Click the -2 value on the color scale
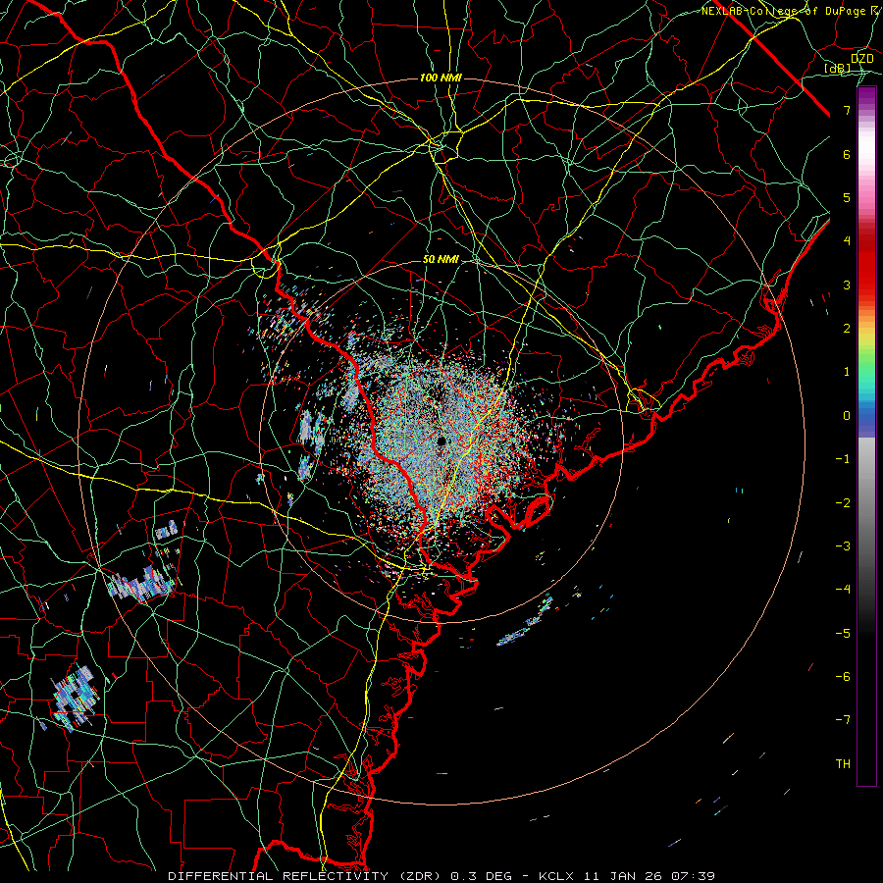The height and width of the screenshot is (883, 883). pyautogui.click(x=843, y=503)
